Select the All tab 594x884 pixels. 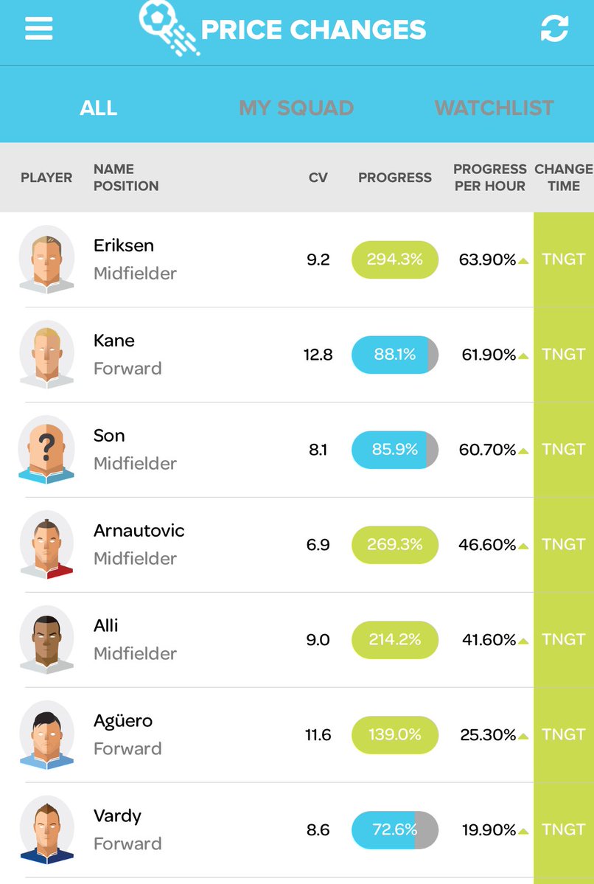(99, 108)
